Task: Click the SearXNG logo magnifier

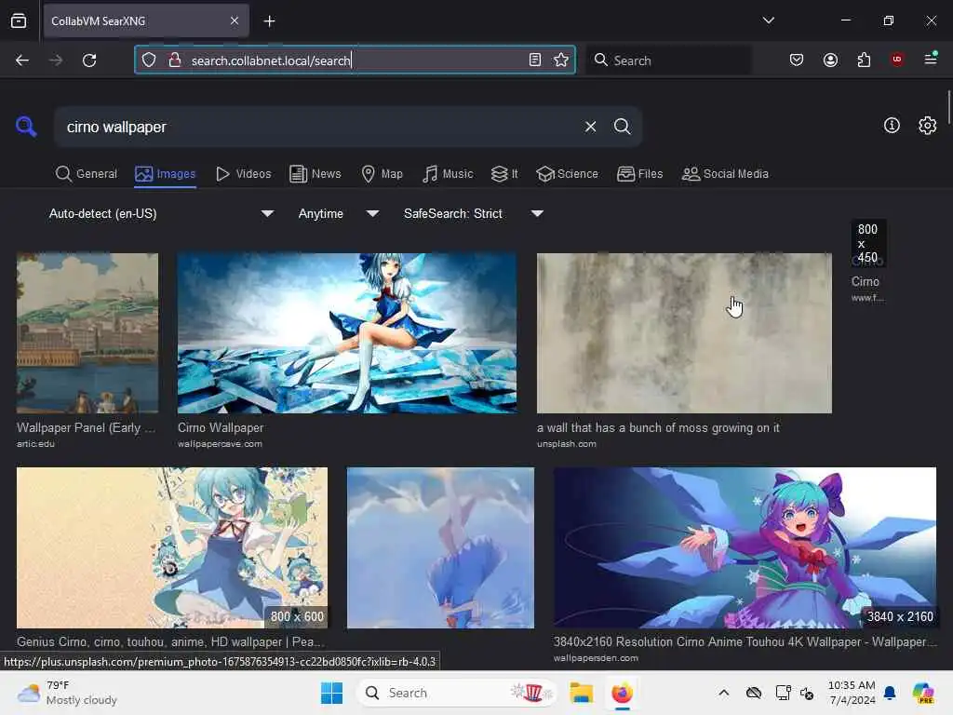Action: (26, 127)
